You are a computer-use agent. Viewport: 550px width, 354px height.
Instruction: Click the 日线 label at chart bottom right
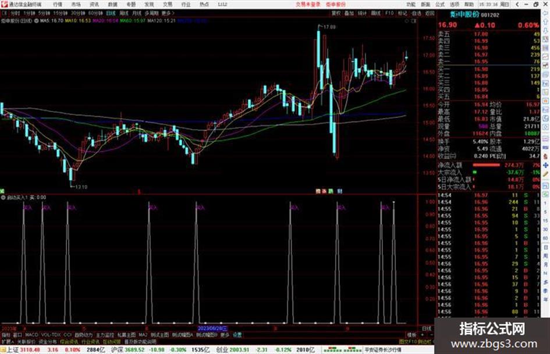(x=427, y=328)
